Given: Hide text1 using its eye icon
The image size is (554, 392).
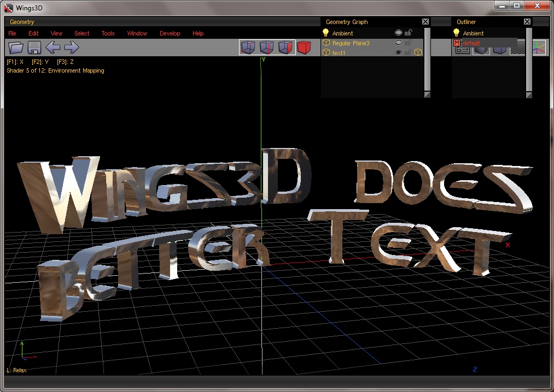Looking at the screenshot, I should click(399, 52).
